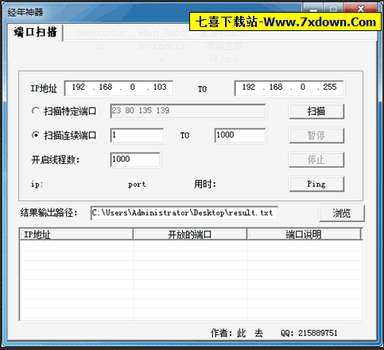Start scanning with the 扫描 button
The image size is (384, 350).
pyautogui.click(x=316, y=111)
